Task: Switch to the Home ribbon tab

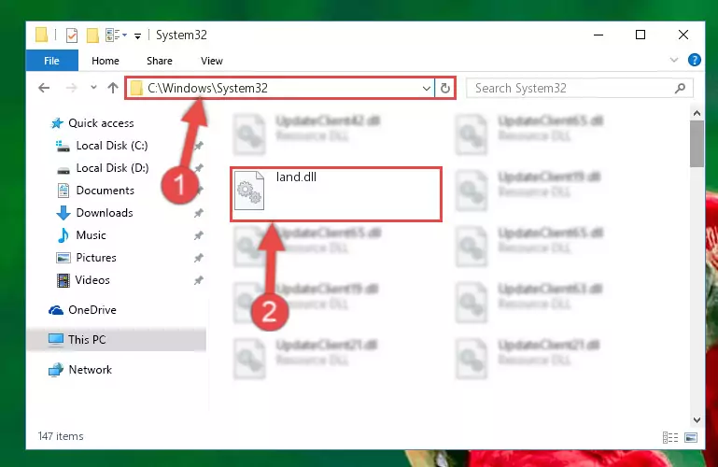Action: (x=106, y=61)
